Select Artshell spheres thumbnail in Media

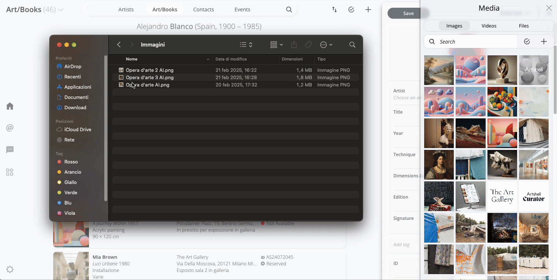pos(534,70)
